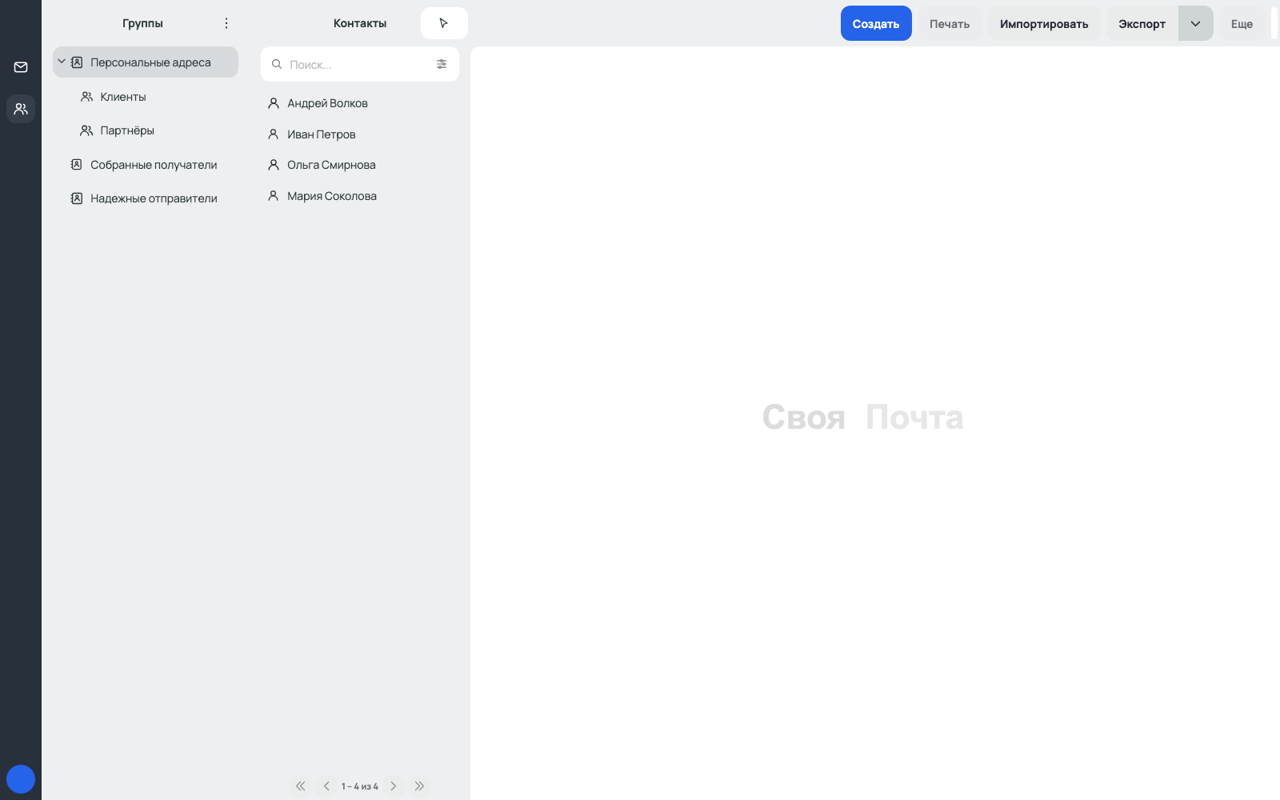Open the Contacts section people icon
The image size is (1280, 800).
point(21,109)
